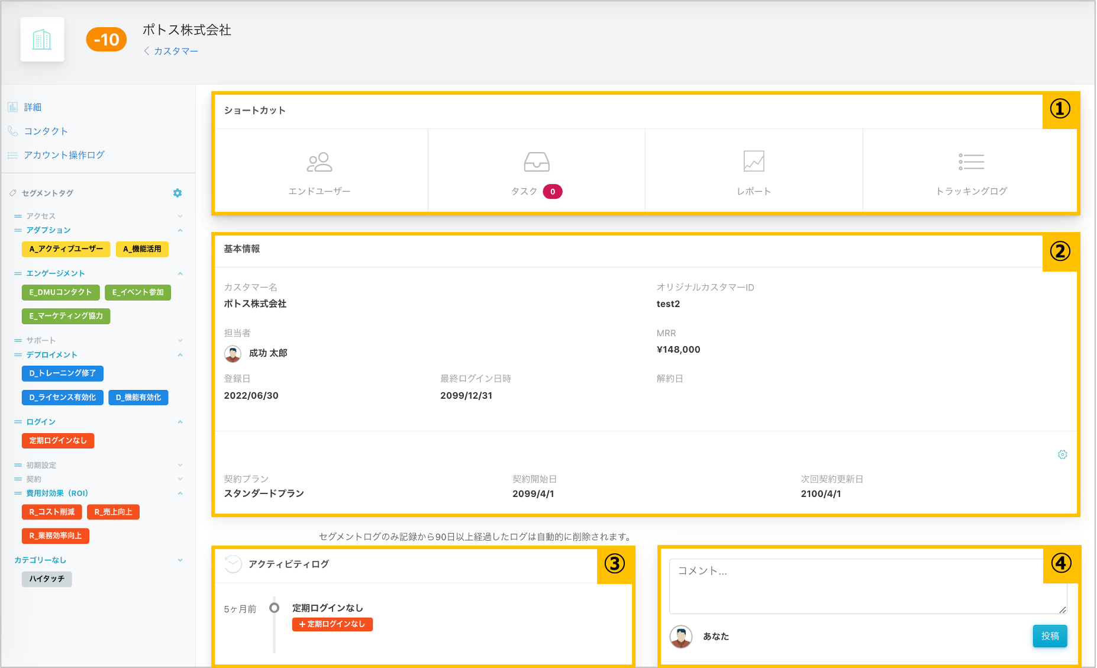Screen dimensions: 1097x668
Task: Click the company building logo icon
Action: coord(42,40)
